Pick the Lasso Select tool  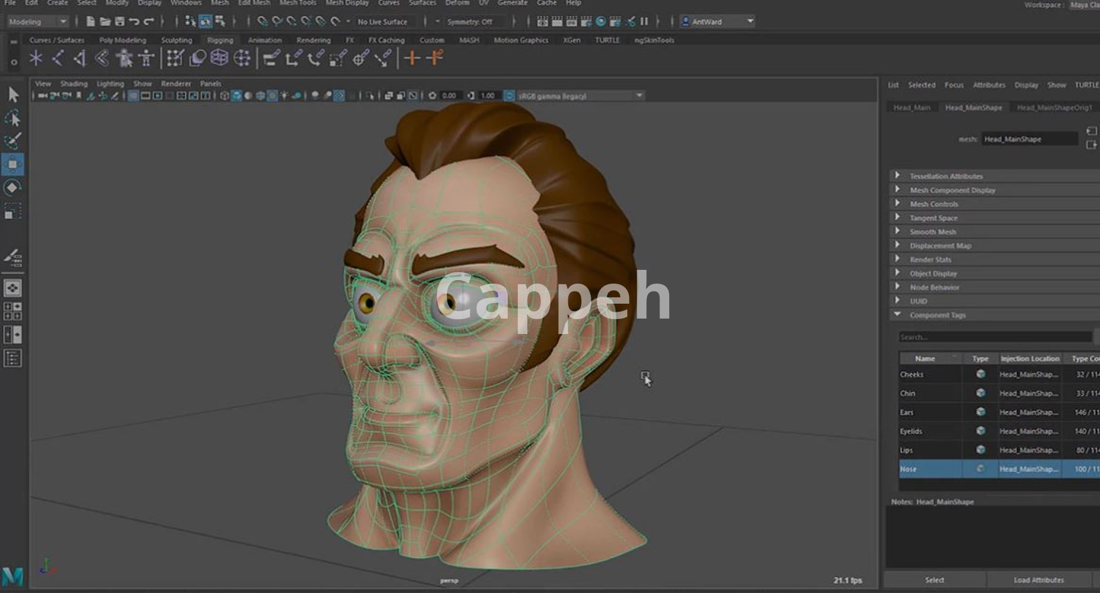point(13,119)
